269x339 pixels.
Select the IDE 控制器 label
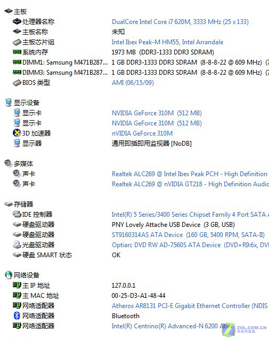pos(37,214)
